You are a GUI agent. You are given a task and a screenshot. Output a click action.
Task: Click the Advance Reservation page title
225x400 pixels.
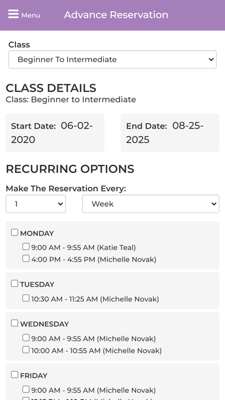[x=116, y=15]
